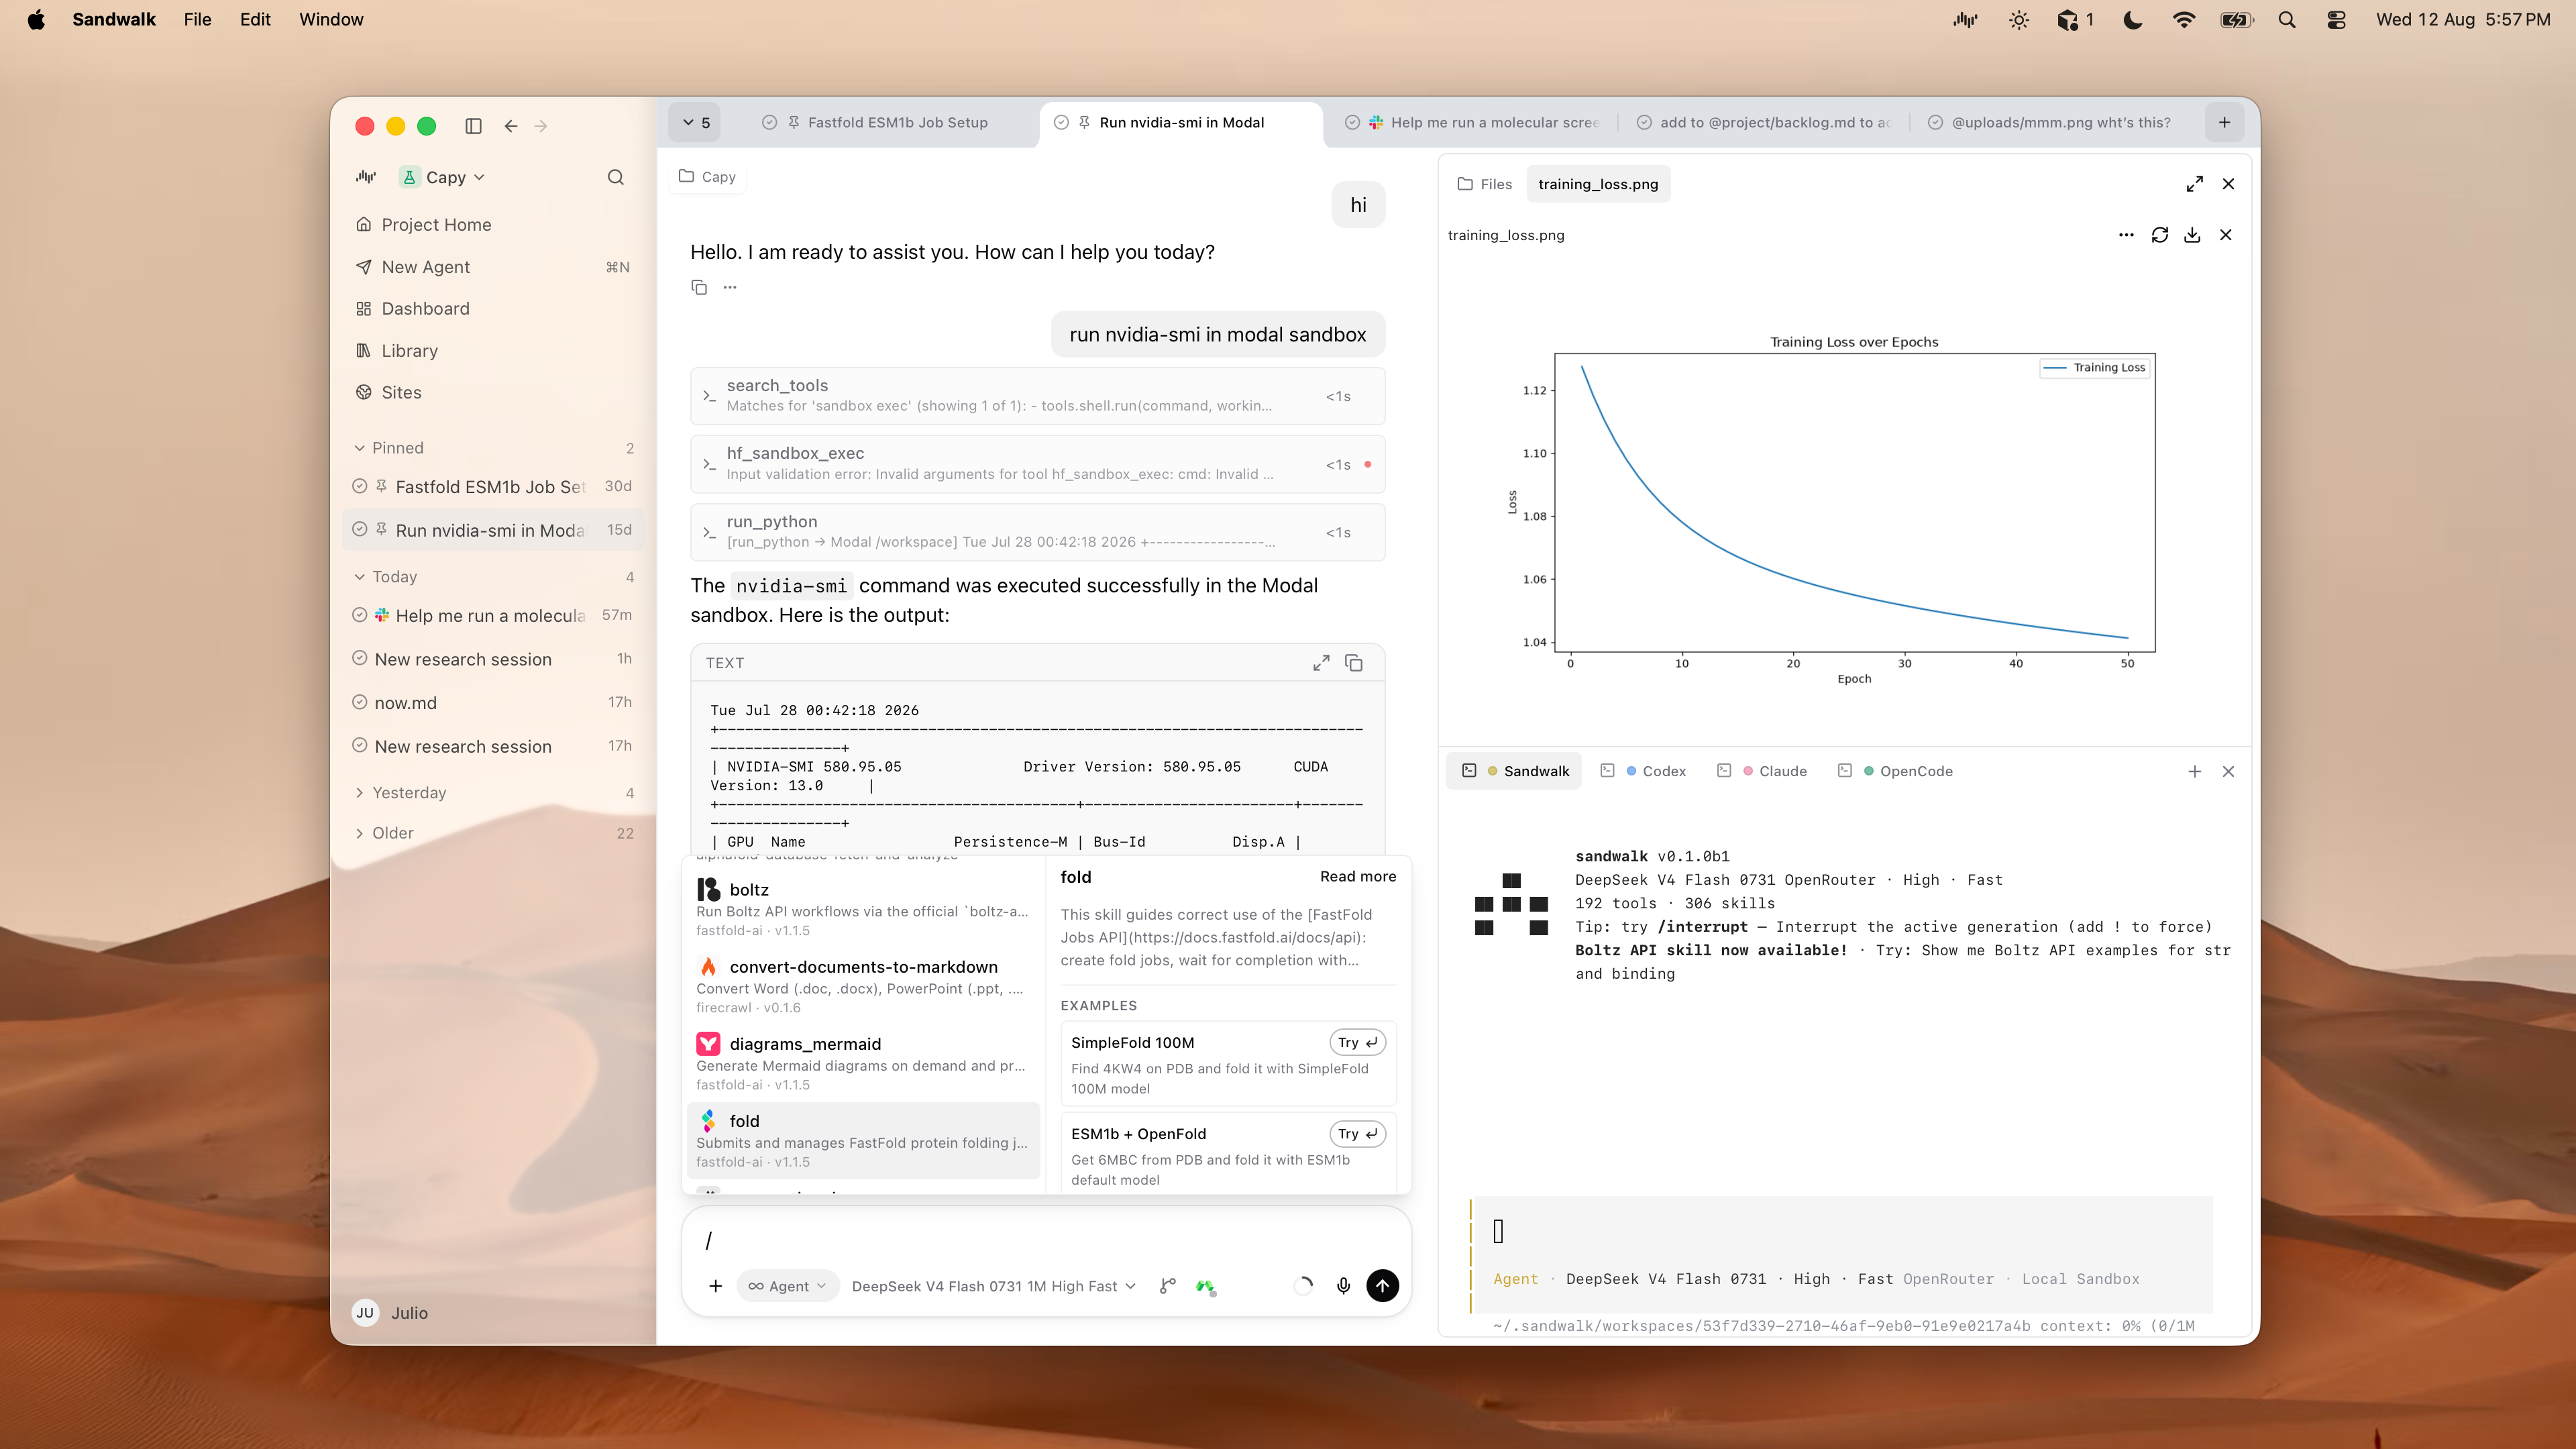Image resolution: width=2576 pixels, height=1449 pixels.
Task: Open macOS Control Center
Action: tap(2336, 20)
